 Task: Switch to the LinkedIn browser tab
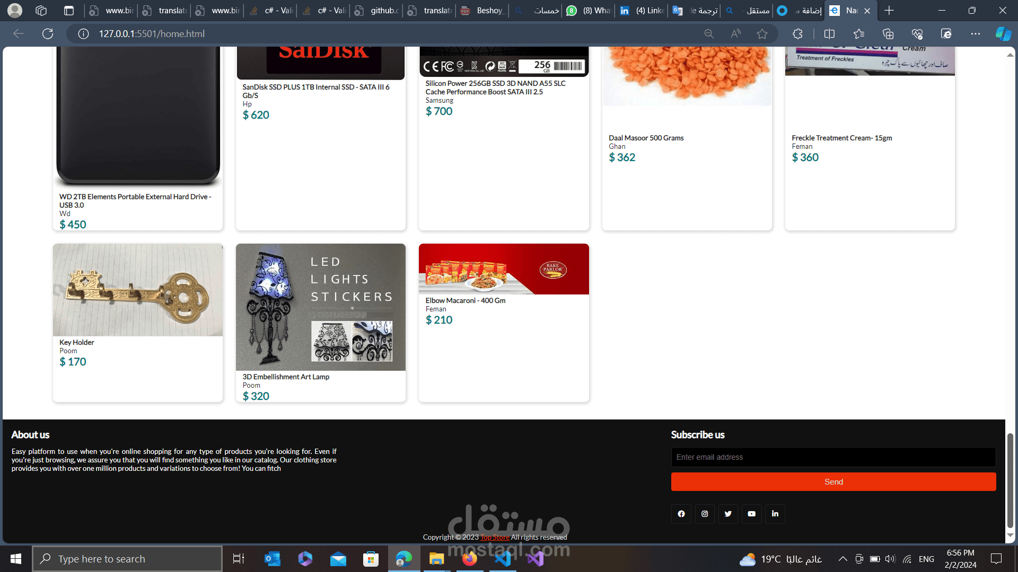(642, 11)
